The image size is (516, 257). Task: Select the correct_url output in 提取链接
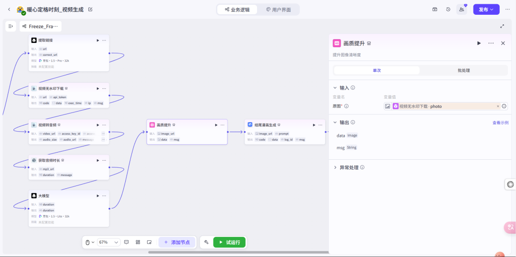(x=49, y=55)
